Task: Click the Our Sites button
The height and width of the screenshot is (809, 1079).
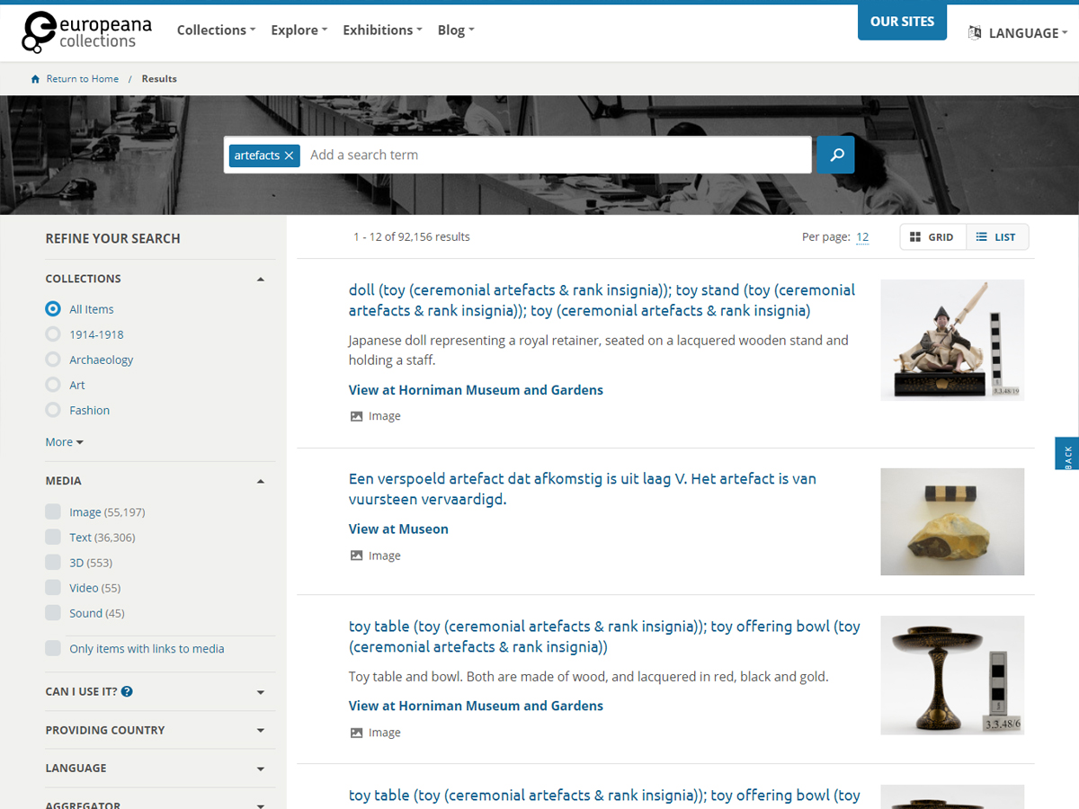Action: point(902,22)
